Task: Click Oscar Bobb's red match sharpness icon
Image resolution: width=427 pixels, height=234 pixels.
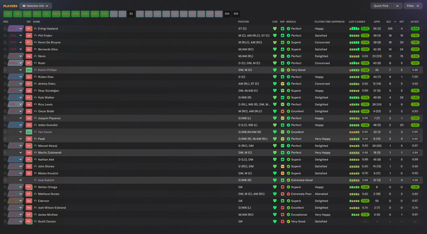Action: (x=283, y=111)
